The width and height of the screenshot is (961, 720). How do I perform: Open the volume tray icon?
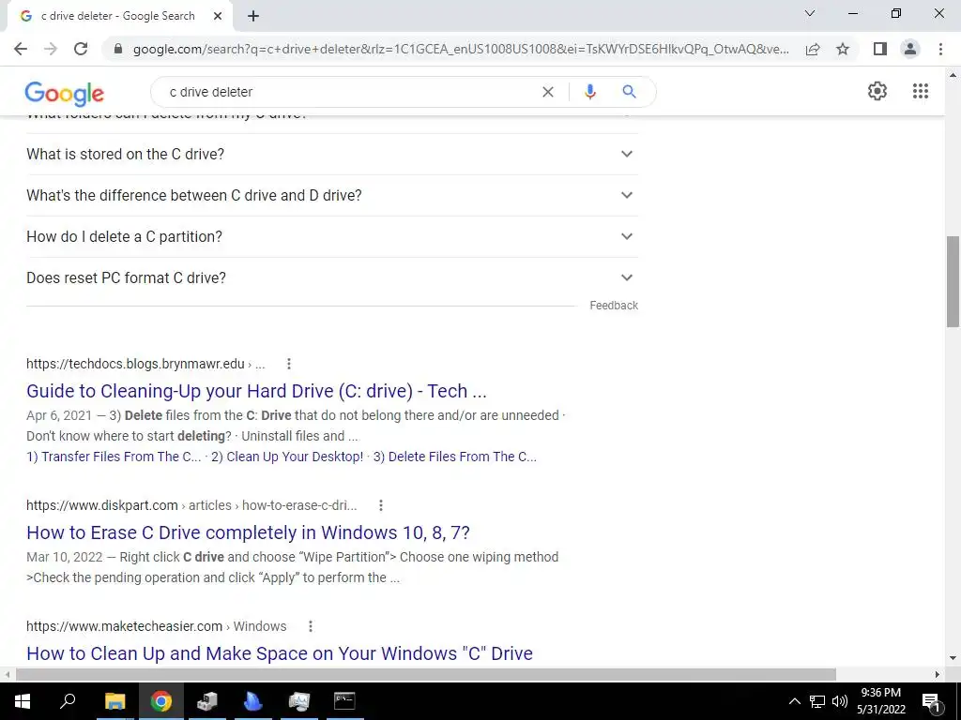(840, 701)
